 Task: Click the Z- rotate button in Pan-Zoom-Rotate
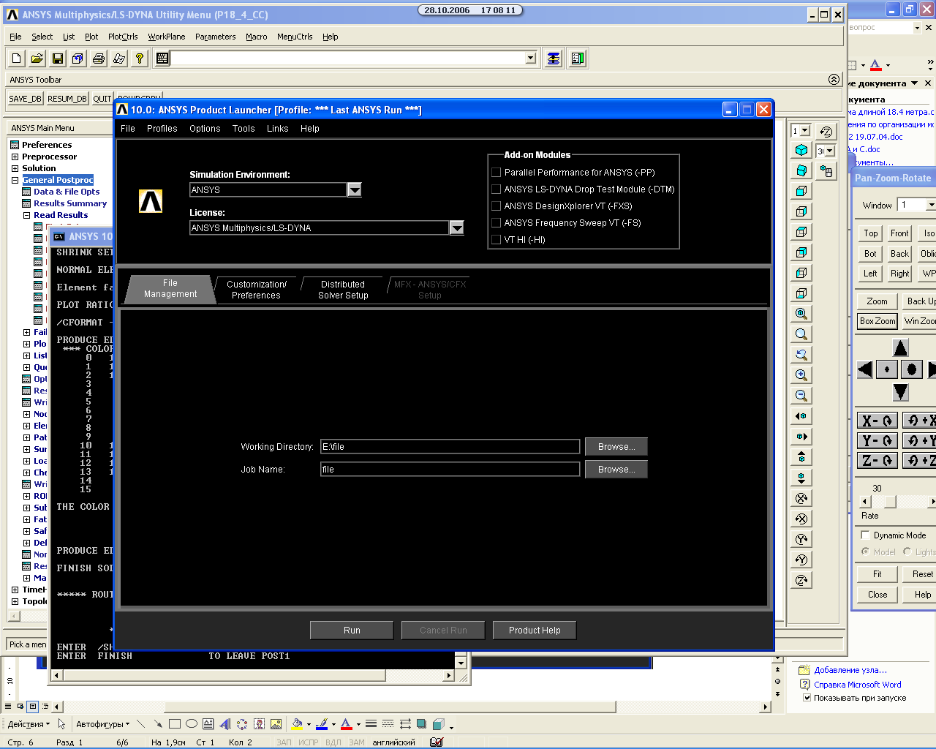point(877,461)
